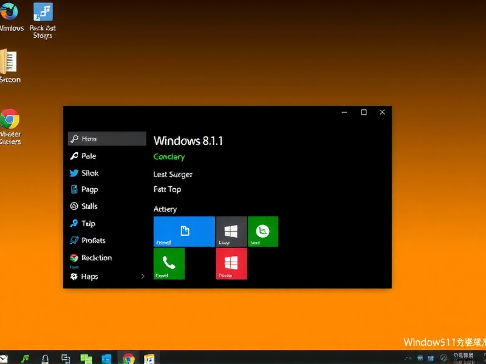Open the green Conclary link
486x364 pixels.
(x=168, y=157)
